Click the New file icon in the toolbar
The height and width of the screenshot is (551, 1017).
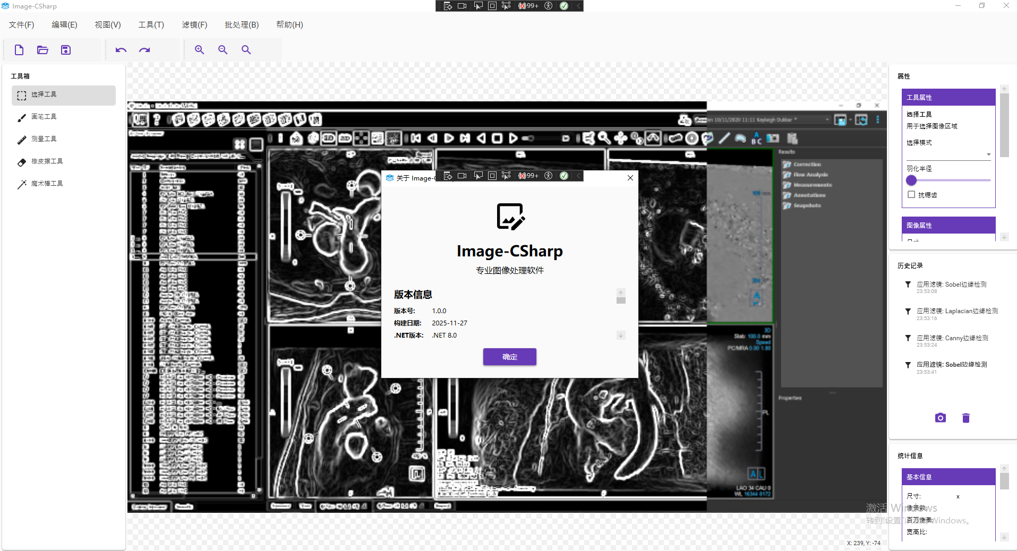(19, 50)
